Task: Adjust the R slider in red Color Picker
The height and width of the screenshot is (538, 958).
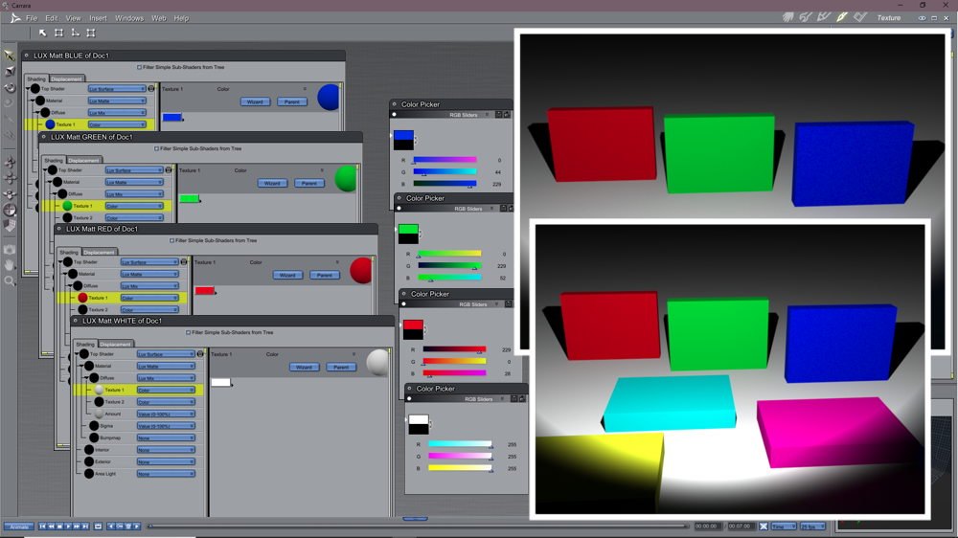Action: pos(454,349)
